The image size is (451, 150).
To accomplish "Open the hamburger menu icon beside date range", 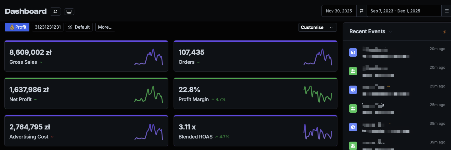I will (447, 11).
